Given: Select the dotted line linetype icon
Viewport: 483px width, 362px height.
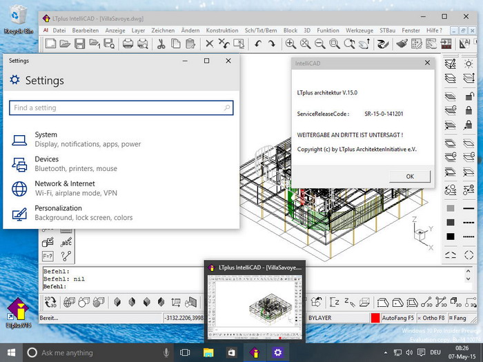Looking at the screenshot, I should pos(469,237).
